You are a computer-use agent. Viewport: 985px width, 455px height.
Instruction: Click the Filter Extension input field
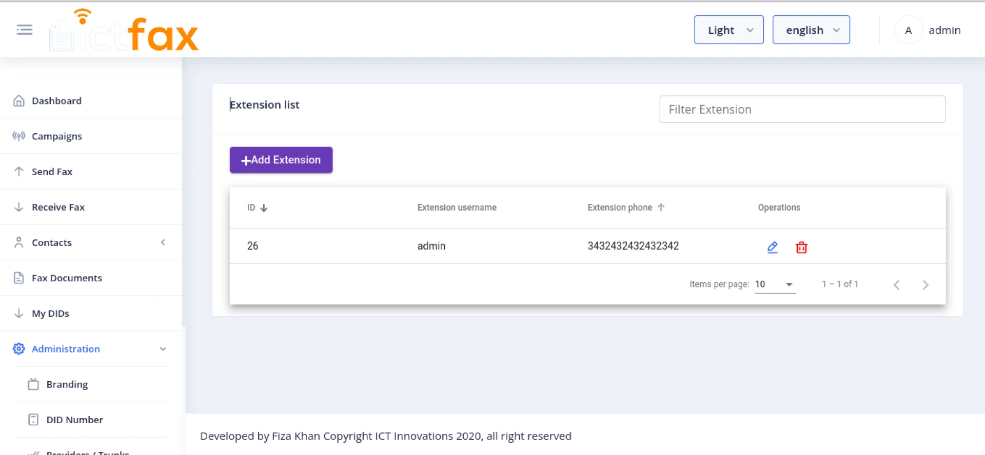tap(802, 109)
